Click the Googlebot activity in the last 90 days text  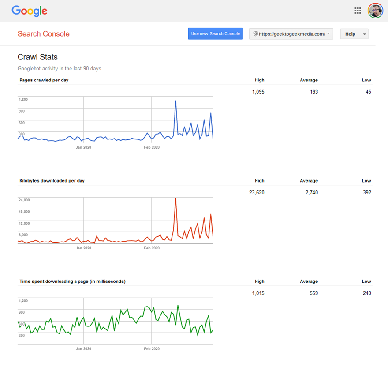[60, 69]
